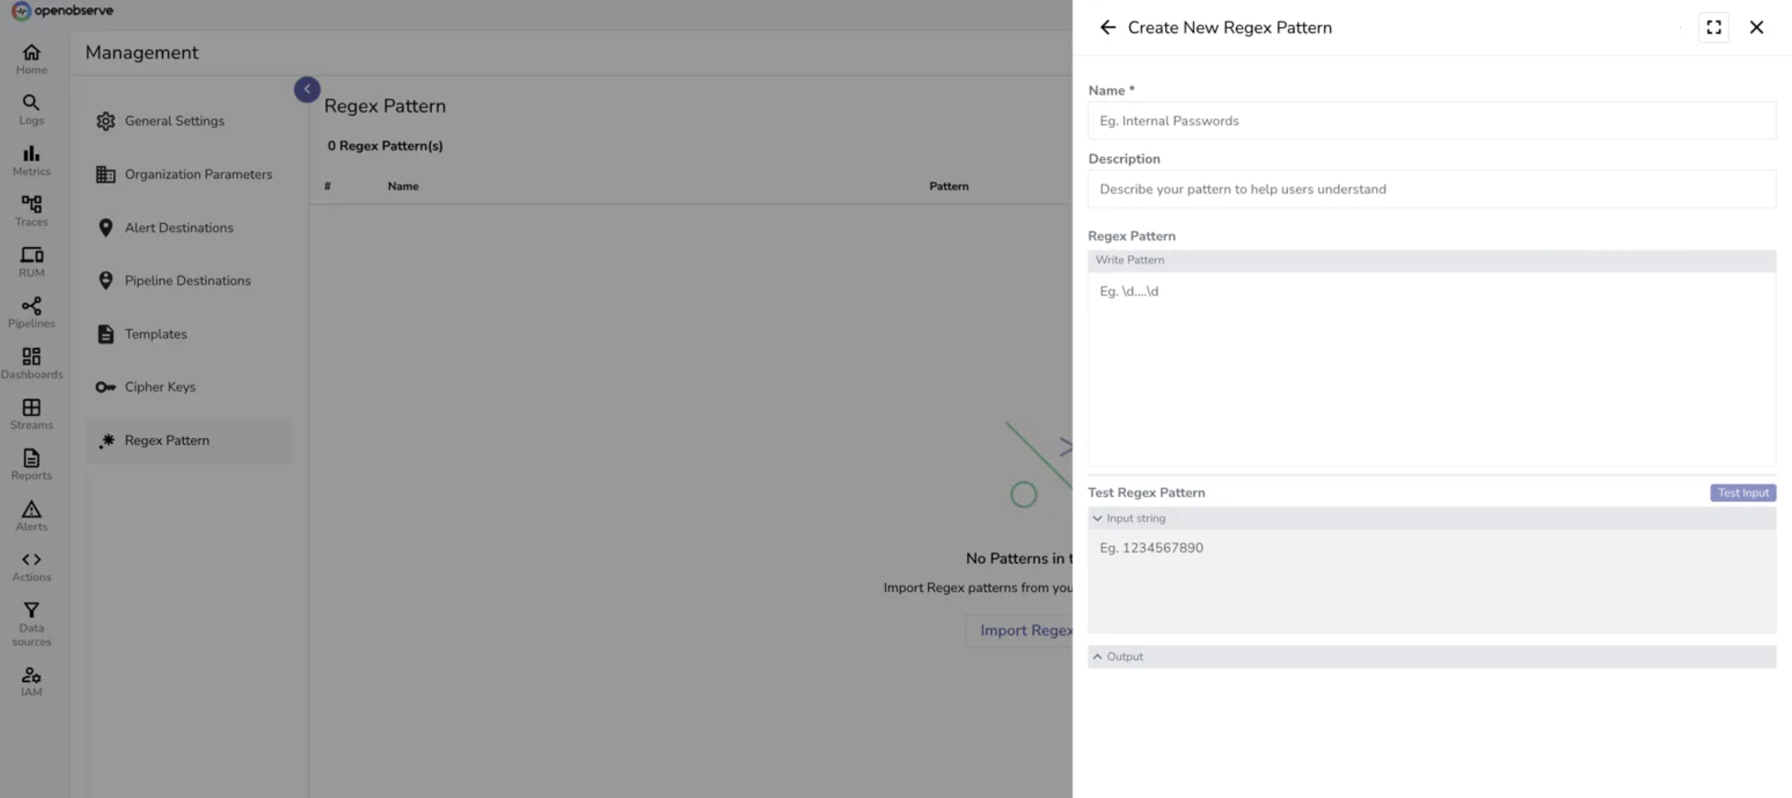Expand the Output section
Image resolution: width=1792 pixels, height=798 pixels.
point(1097,656)
